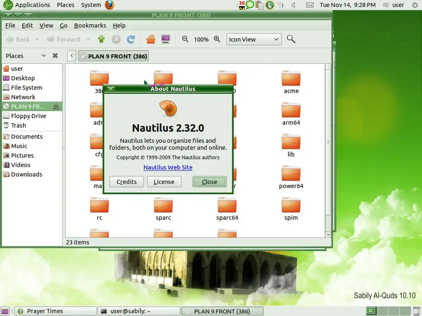Click the file view scroll up arrow
This screenshot has height=316, width=422.
coord(328,67)
